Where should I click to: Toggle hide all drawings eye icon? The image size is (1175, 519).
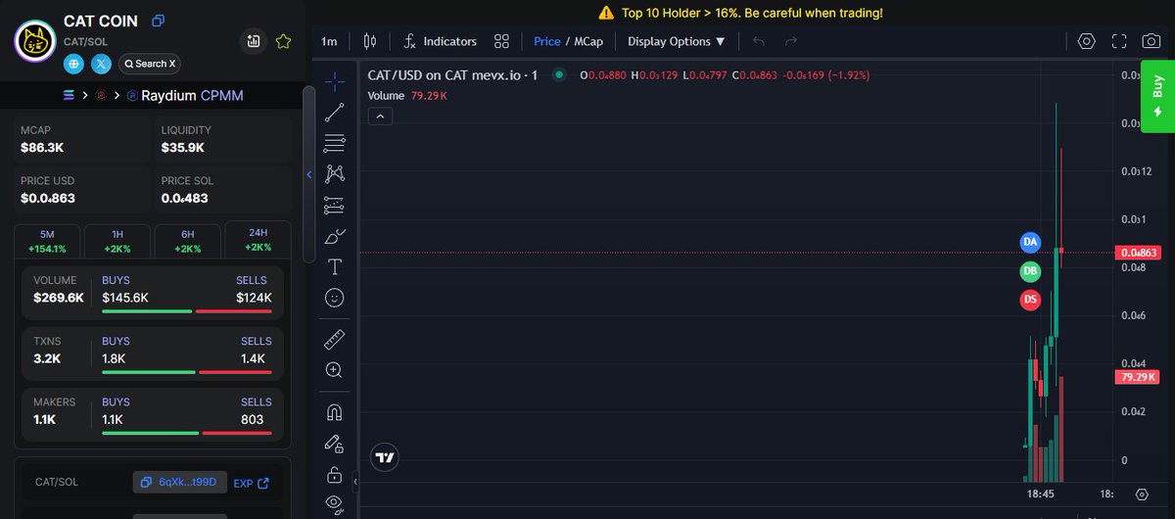pos(335,503)
